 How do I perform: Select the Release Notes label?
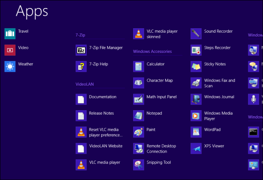tap(101, 113)
